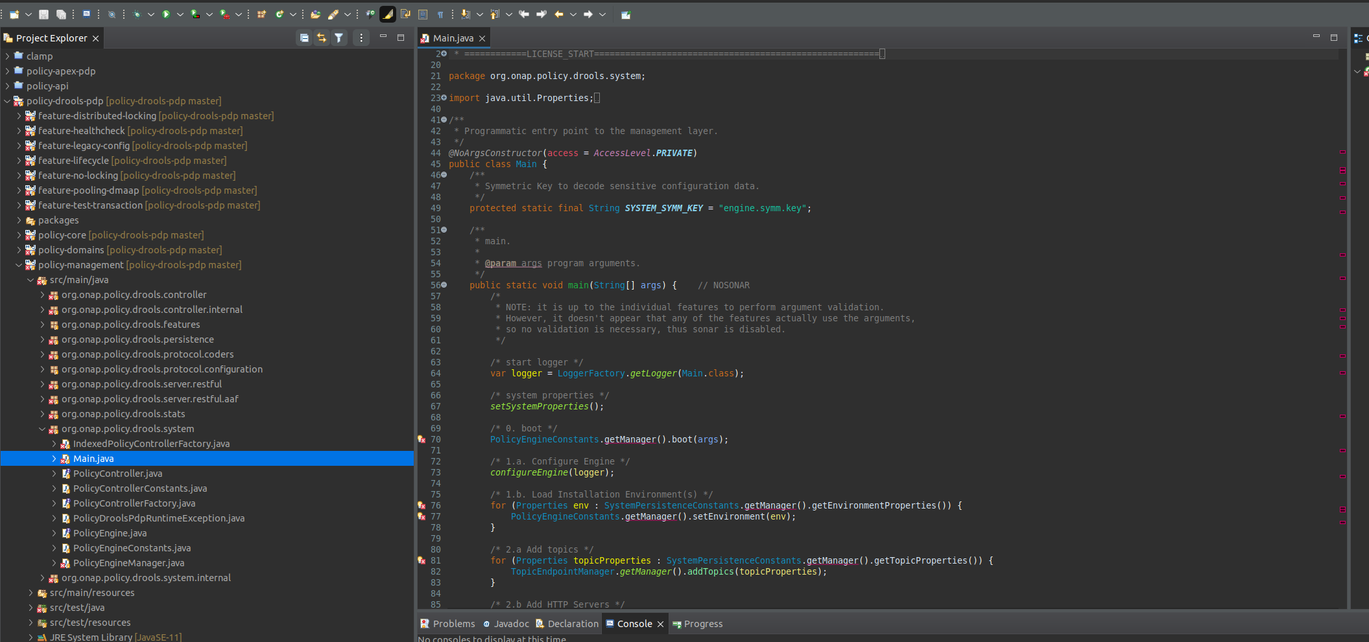This screenshot has width=1369, height=642.
Task: Select IndexedPolicyControllerFactory.java file
Action: coord(151,444)
